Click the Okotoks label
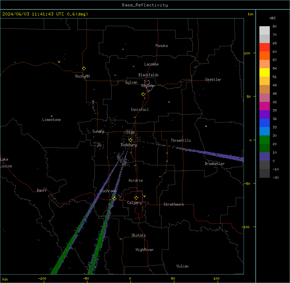Viewport: 290px width, 283px height. click(x=139, y=235)
